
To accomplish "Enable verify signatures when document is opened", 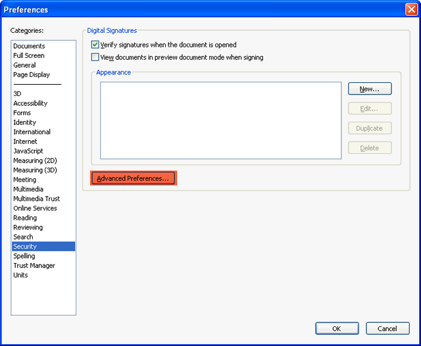I will [95, 45].
